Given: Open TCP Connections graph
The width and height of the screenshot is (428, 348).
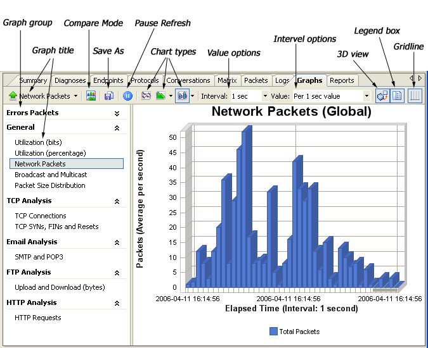Looking at the screenshot, I should (x=41, y=216).
